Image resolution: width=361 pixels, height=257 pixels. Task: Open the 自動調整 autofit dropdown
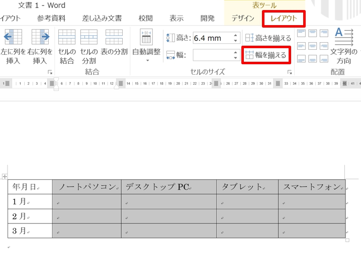tap(146, 46)
